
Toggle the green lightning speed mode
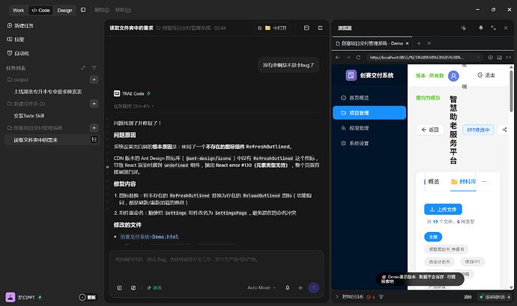click(x=154, y=287)
